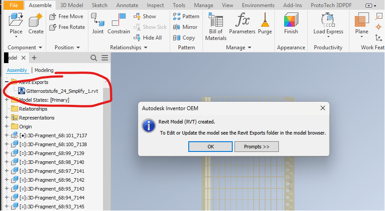Expand the Representations node
The image size is (385, 211).
tap(7, 117)
